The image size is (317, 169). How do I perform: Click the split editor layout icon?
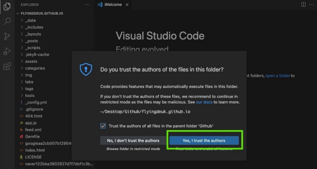tap(303, 5)
